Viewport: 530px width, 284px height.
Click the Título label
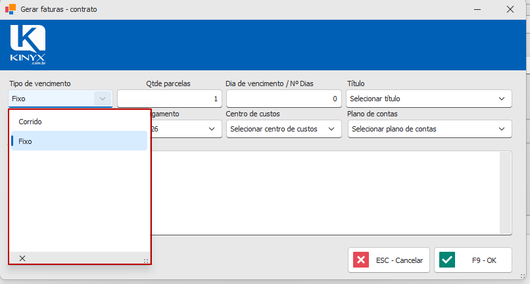[x=356, y=83]
